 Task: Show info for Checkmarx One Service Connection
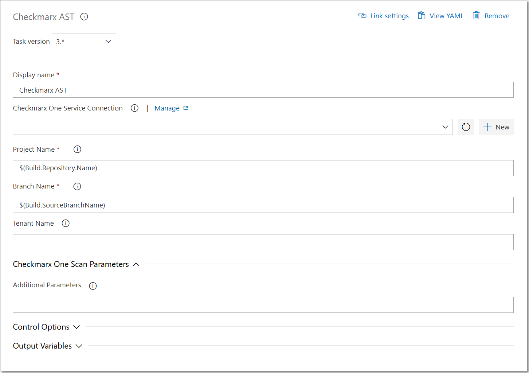[134, 108]
